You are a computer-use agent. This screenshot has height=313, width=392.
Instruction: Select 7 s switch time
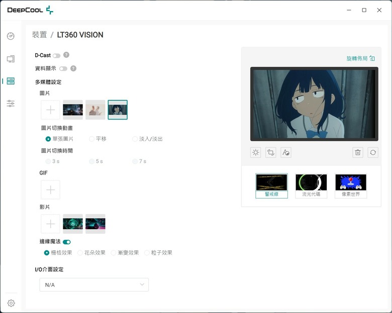click(139, 161)
